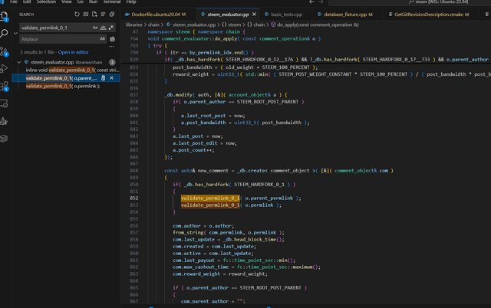This screenshot has width=491, height=308.
Task: Open the Explorer view in activity bar
Action: point(5,15)
